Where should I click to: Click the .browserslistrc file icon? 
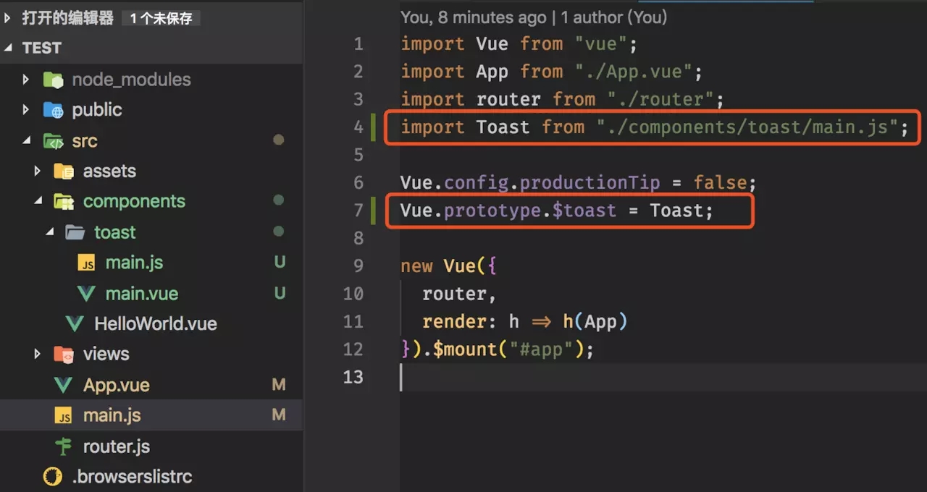click(x=53, y=476)
